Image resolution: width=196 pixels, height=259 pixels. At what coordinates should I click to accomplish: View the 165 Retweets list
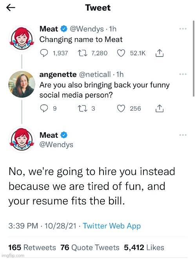pyautogui.click(x=32, y=248)
